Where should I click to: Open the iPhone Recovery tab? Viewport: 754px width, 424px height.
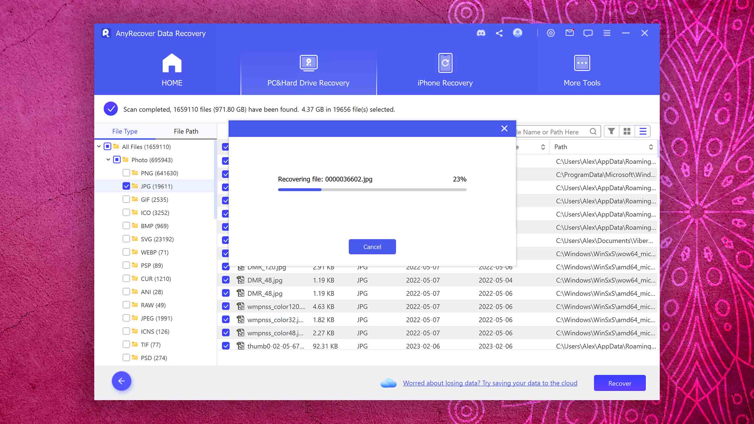click(445, 70)
